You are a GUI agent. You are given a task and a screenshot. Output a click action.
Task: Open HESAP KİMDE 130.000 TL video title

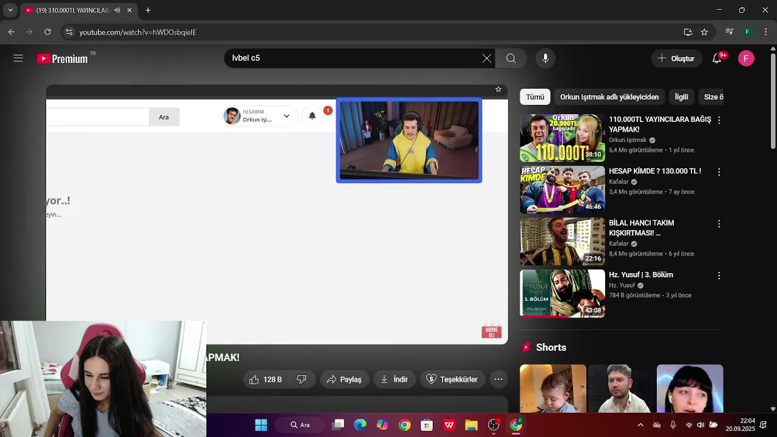(654, 171)
